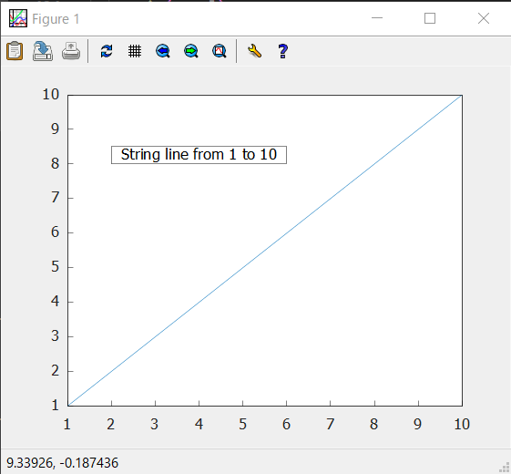Viewport: 511px width, 474px height.
Task: Click the save plot icon
Action: click(43, 51)
